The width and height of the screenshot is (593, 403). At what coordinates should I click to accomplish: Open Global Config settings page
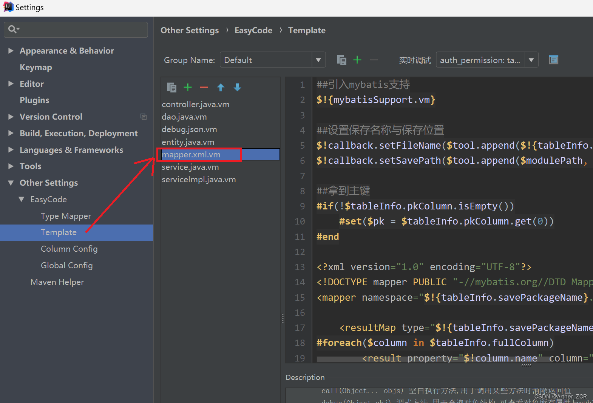tap(66, 266)
